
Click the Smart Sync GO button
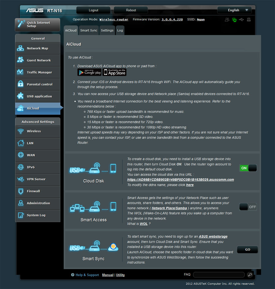(x=247, y=249)
